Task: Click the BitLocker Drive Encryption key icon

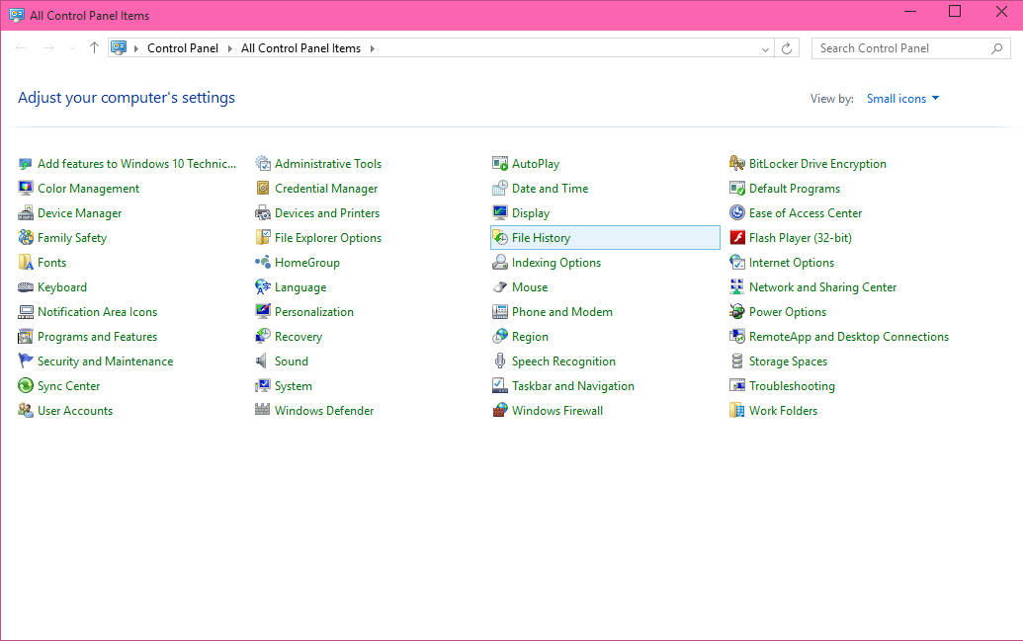Action: pyautogui.click(x=736, y=164)
